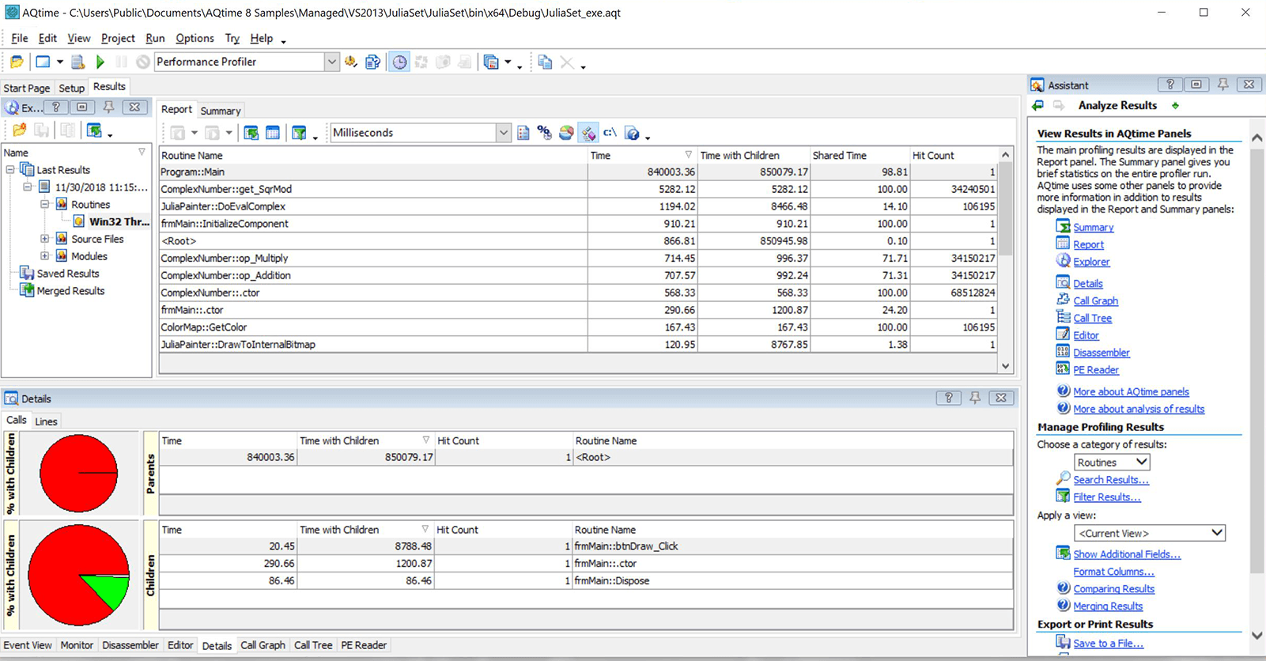Click the Open Project folder icon in main toolbar
This screenshot has height=661, width=1266.
tap(17, 62)
